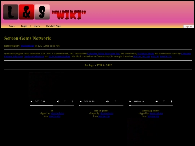This screenshot has width=195, height=146.
Task: Play the coming up promo video
Action: pyautogui.click(x=130, y=101)
